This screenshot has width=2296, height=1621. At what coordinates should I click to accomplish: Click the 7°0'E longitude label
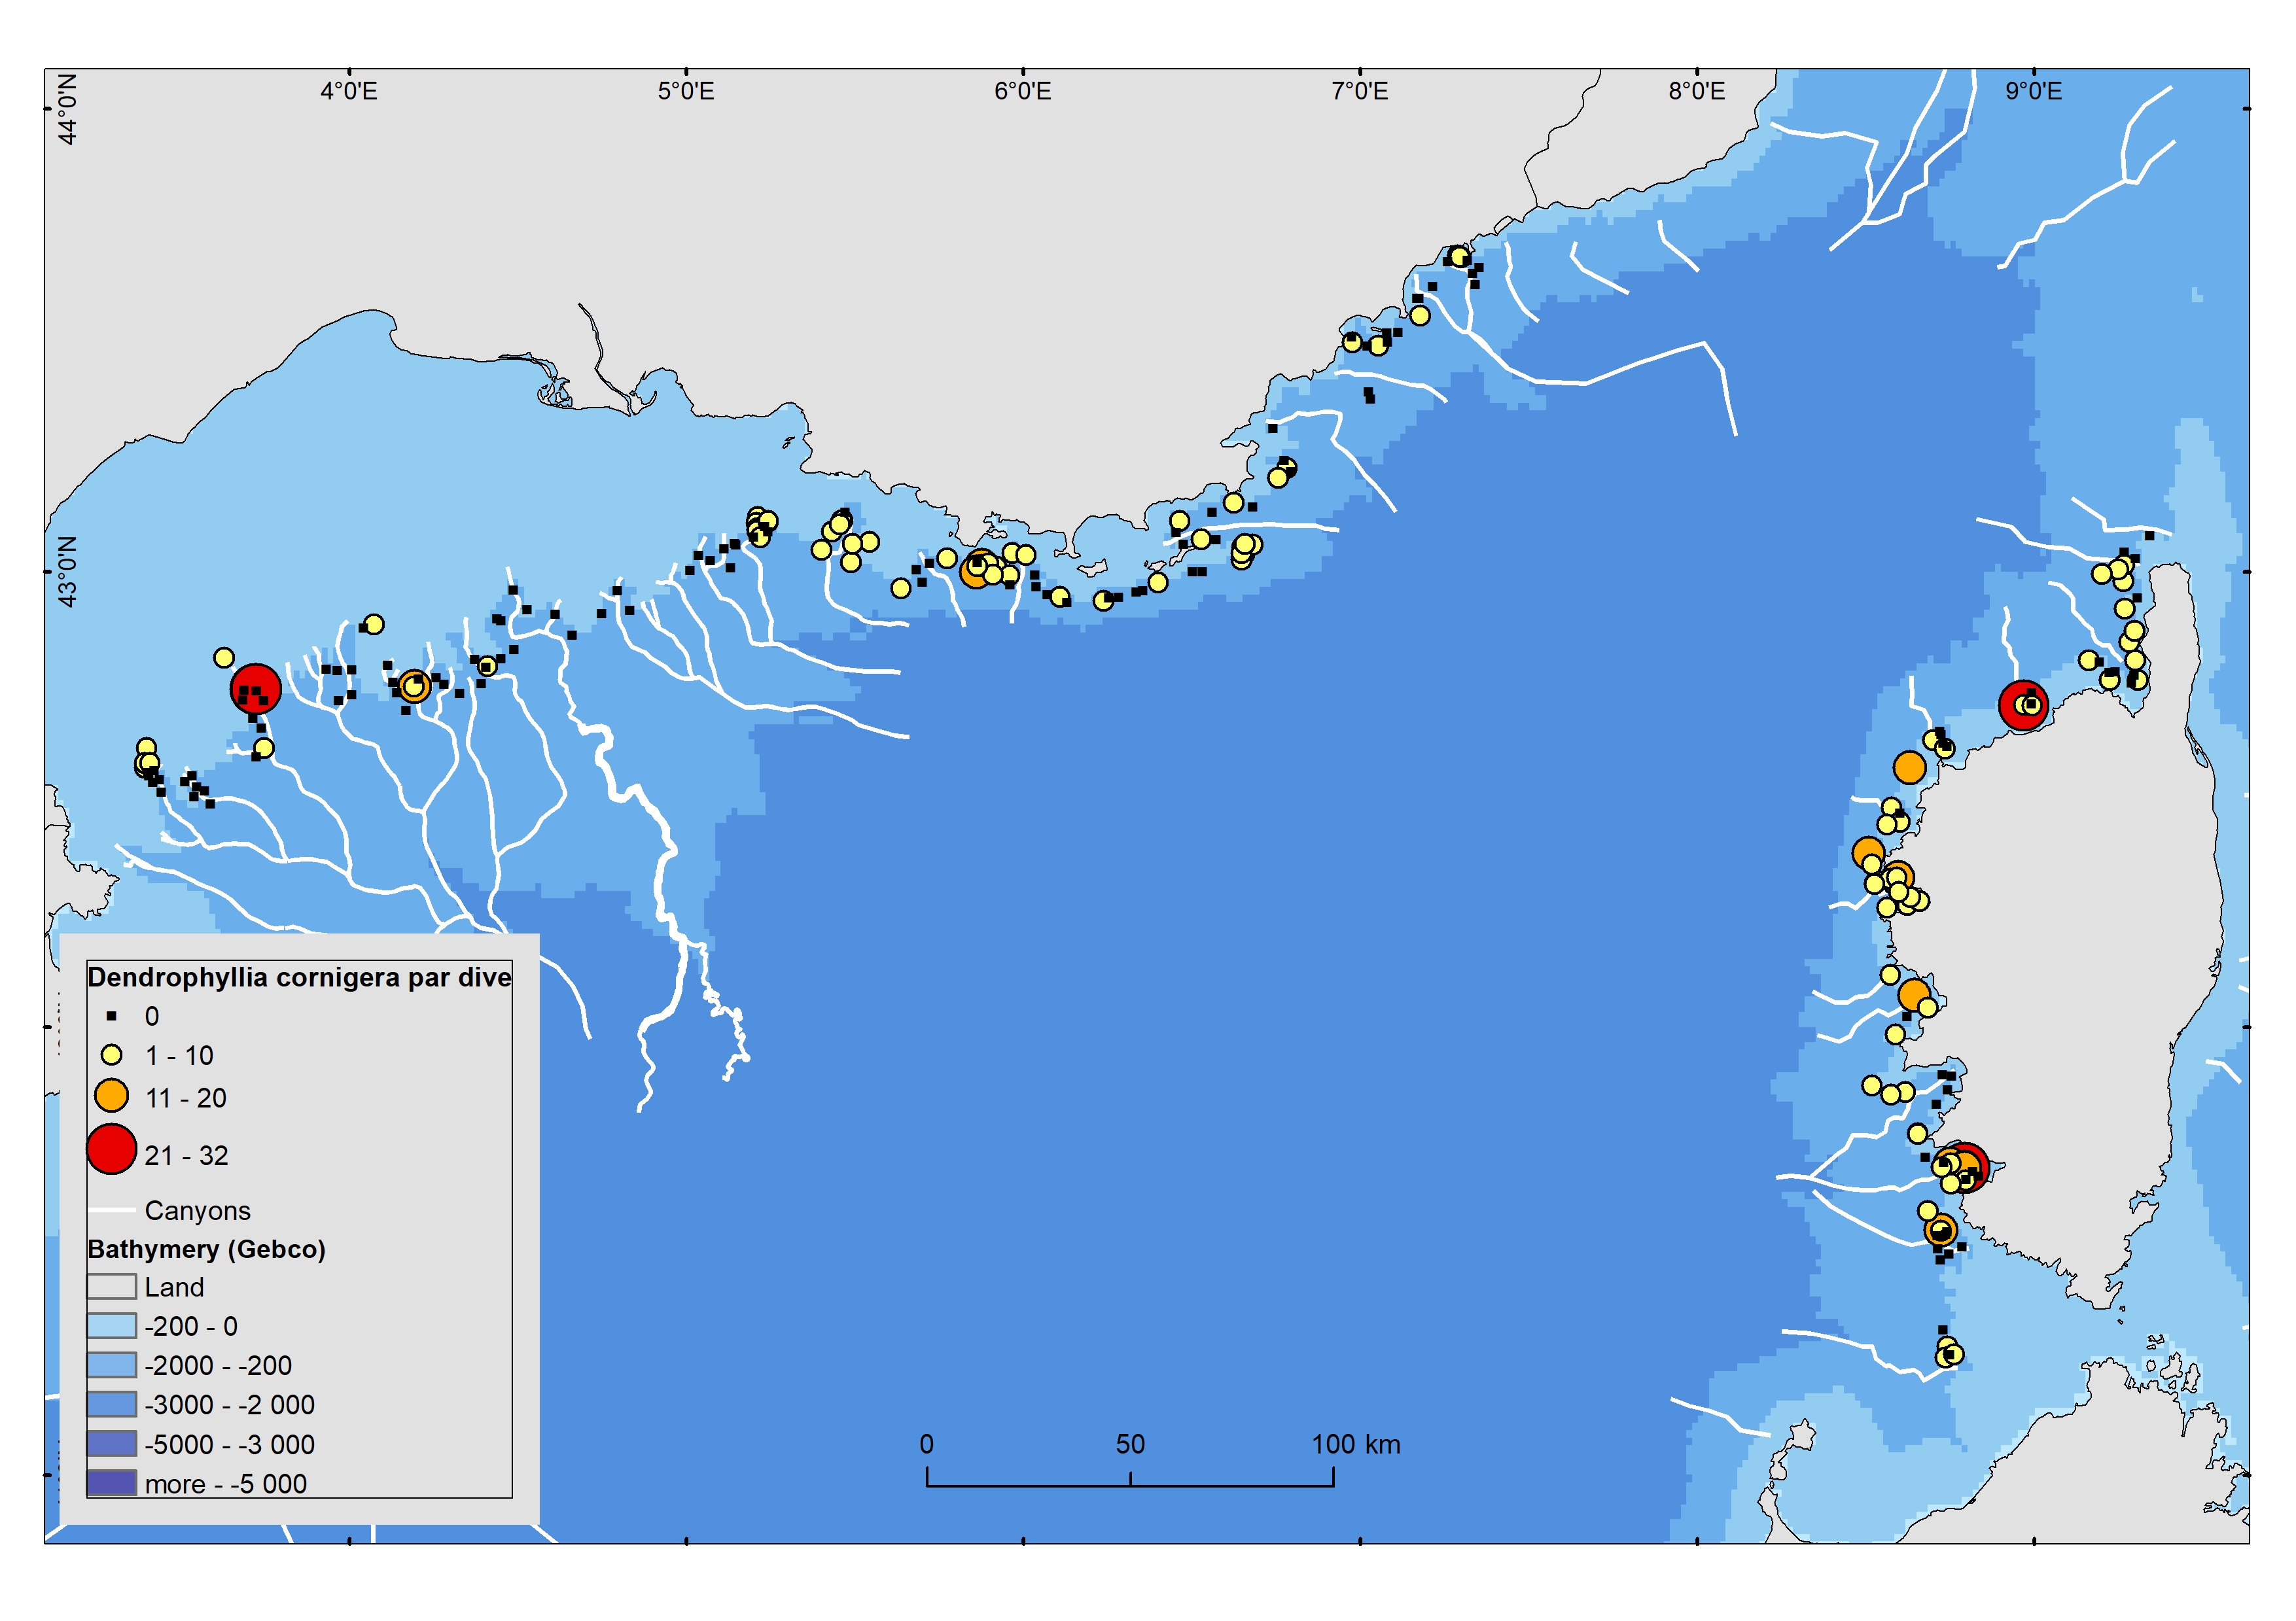(1360, 91)
